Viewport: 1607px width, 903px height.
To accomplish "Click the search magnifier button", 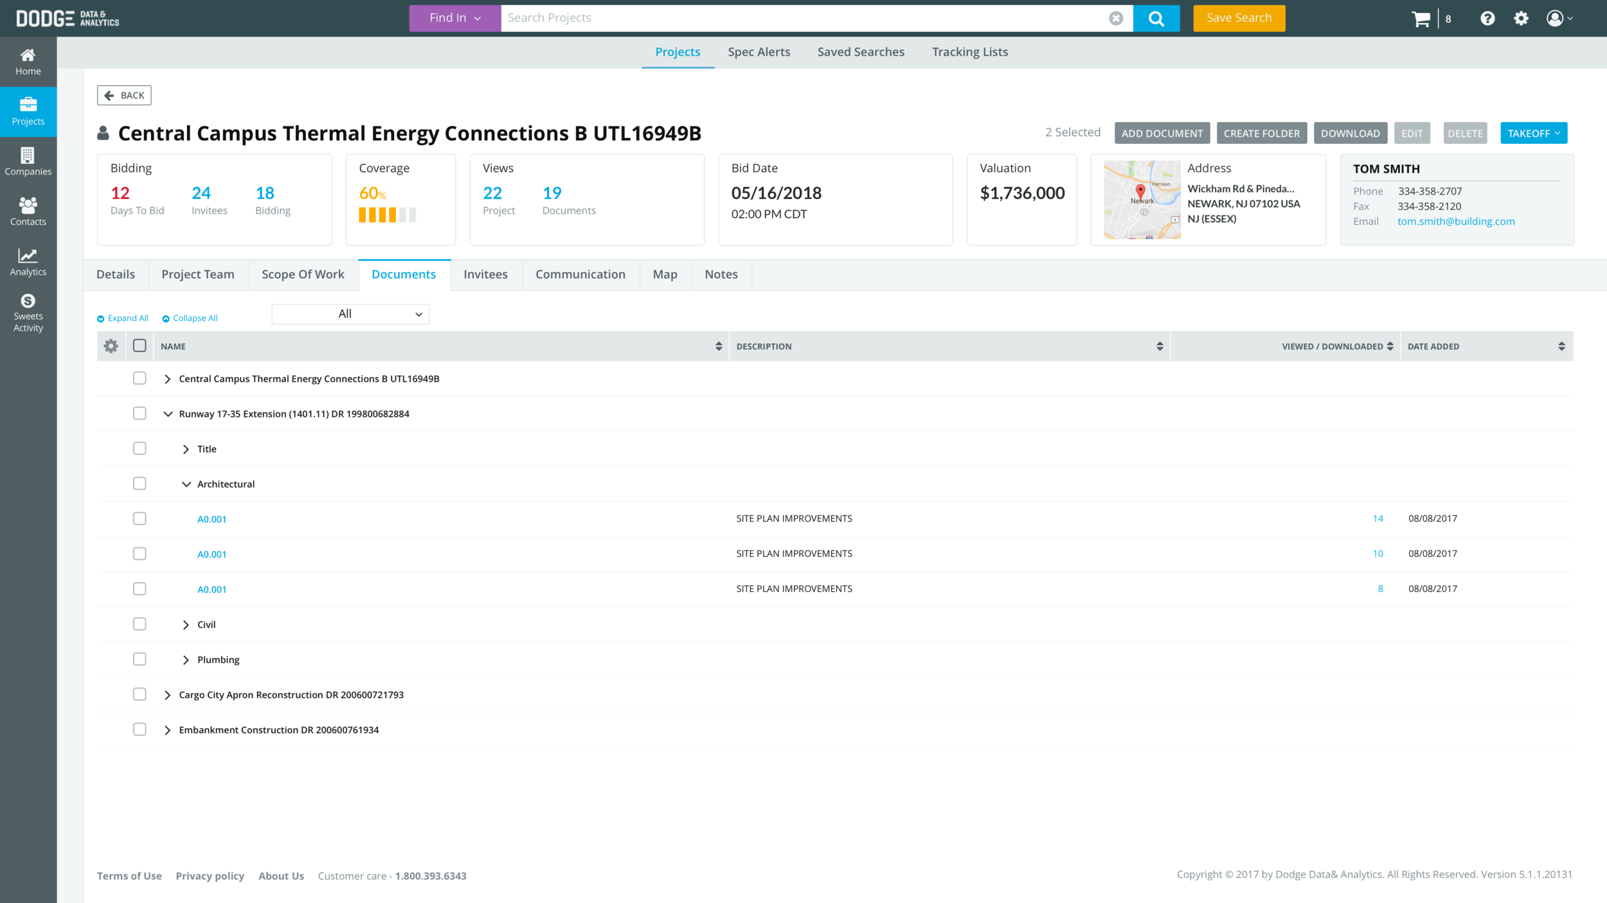I will pos(1156,19).
